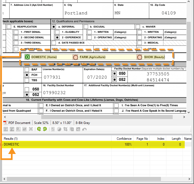This screenshot has height=184, width=194.
Task: Click the gray X delete icon
Action: coord(31,129)
